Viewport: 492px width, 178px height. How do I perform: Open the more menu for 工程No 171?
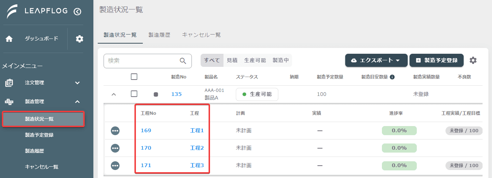coord(115,165)
